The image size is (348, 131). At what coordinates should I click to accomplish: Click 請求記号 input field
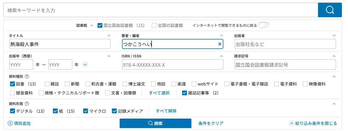pyautogui.click(x=285, y=65)
